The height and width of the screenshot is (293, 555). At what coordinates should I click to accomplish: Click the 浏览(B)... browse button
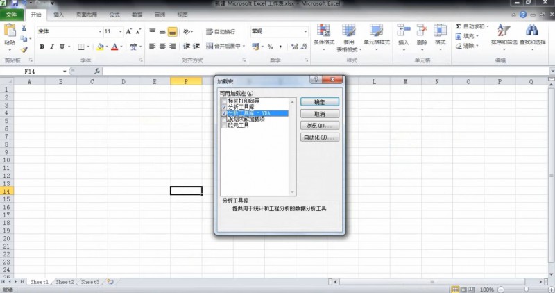(320, 126)
